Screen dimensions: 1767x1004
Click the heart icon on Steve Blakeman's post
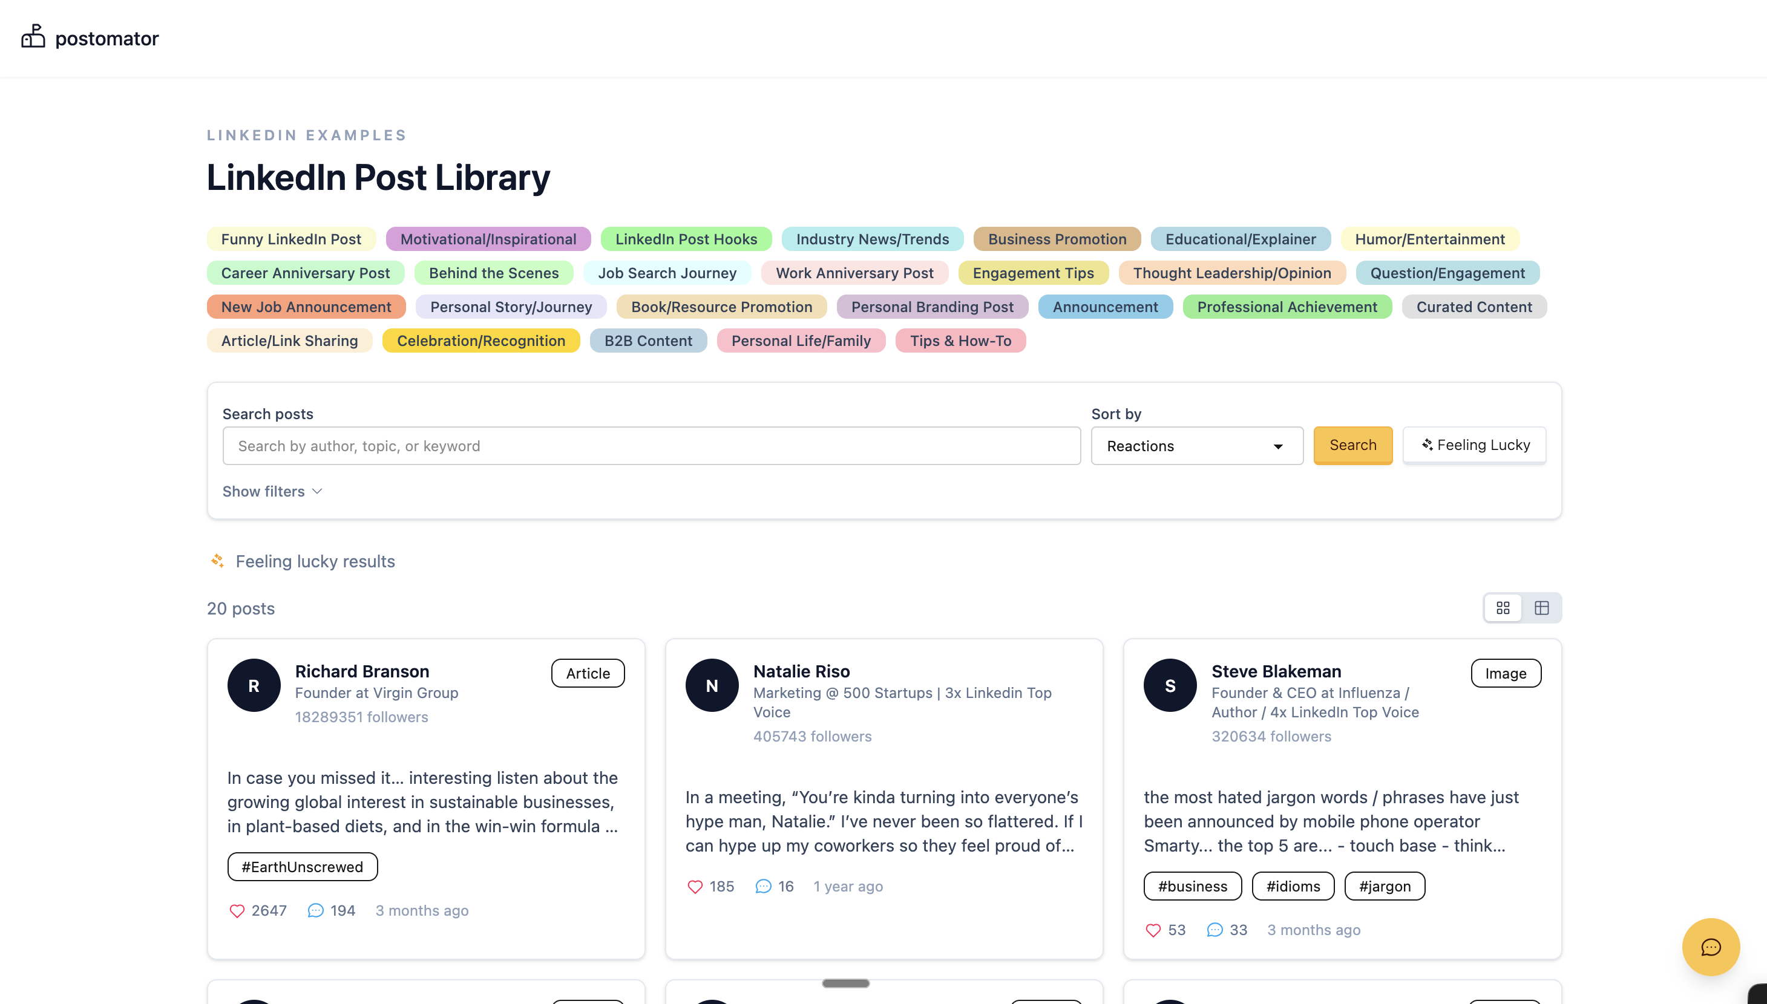point(1153,930)
